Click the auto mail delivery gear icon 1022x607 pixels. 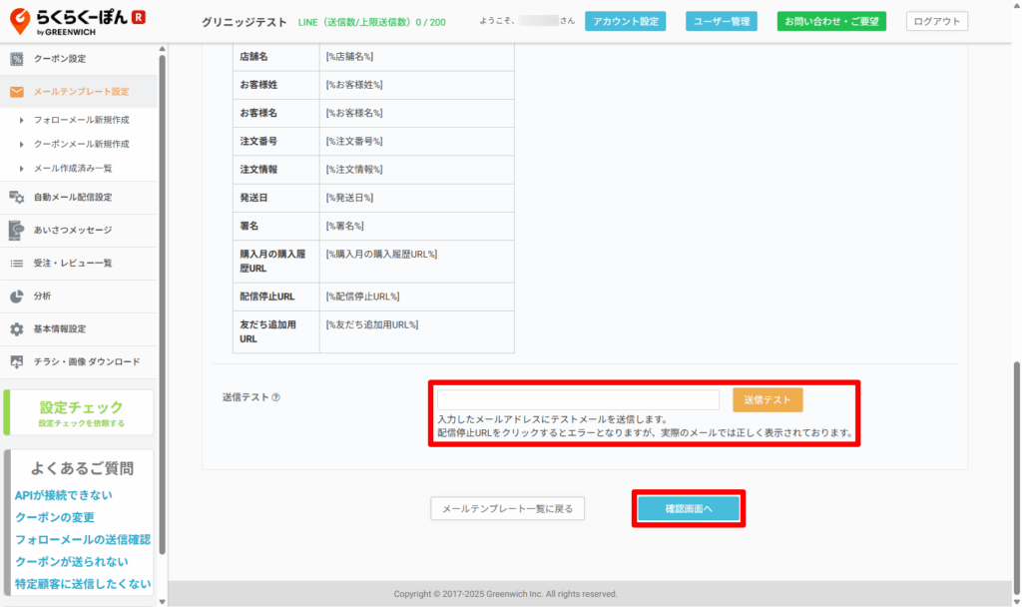tap(16, 198)
